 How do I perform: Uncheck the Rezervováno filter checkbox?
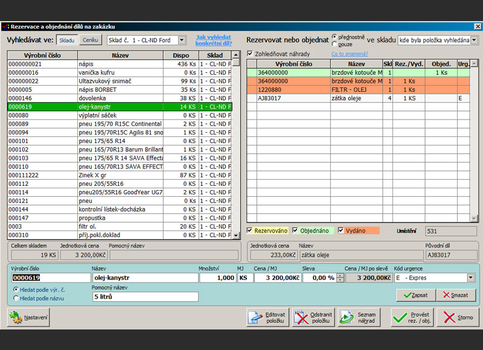pyautogui.click(x=249, y=231)
